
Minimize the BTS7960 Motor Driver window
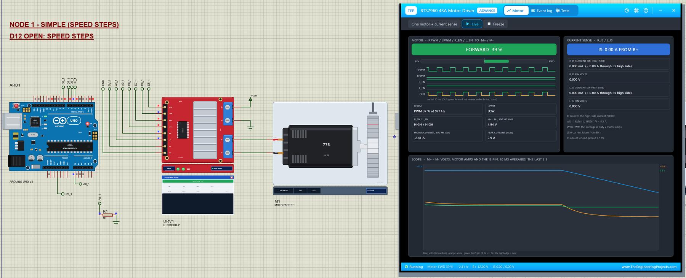[660, 11]
